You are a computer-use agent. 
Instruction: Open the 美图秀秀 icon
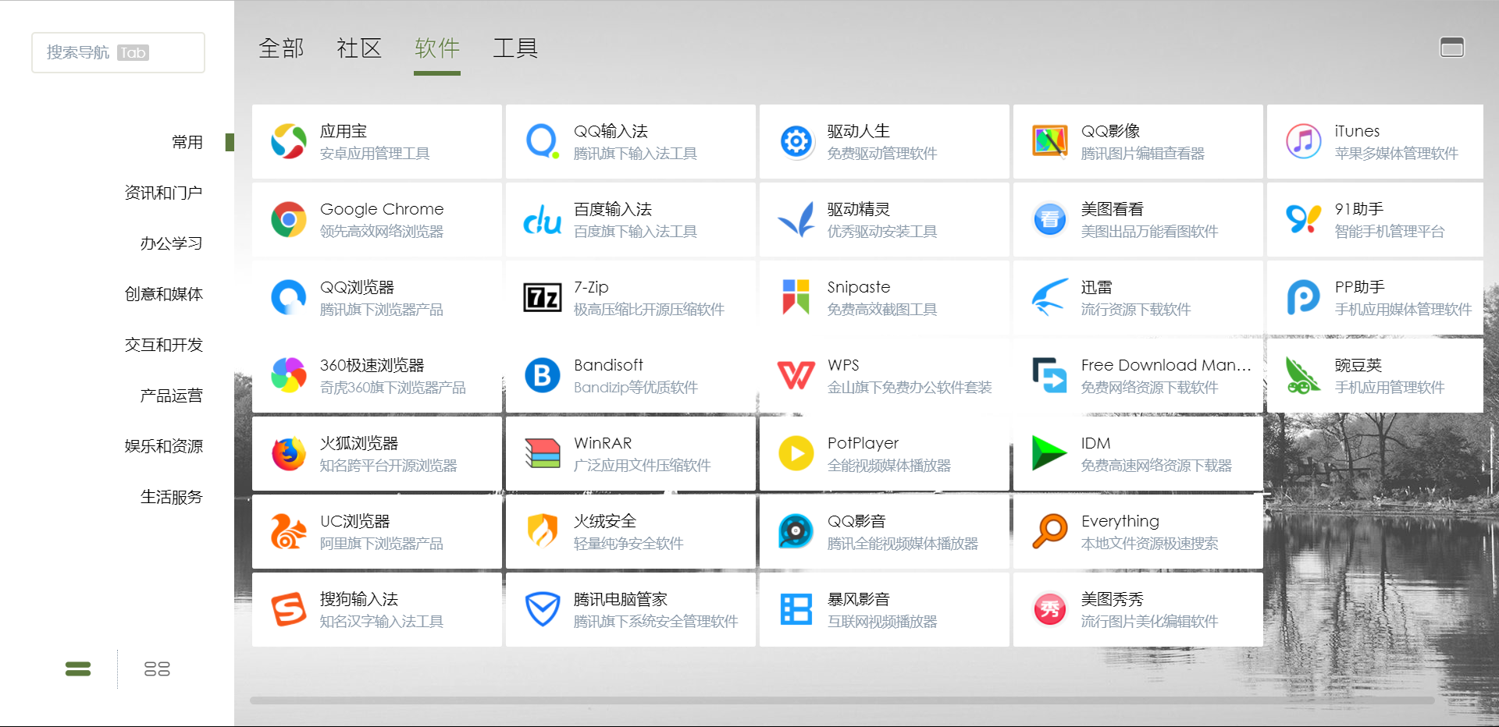click(x=1050, y=609)
